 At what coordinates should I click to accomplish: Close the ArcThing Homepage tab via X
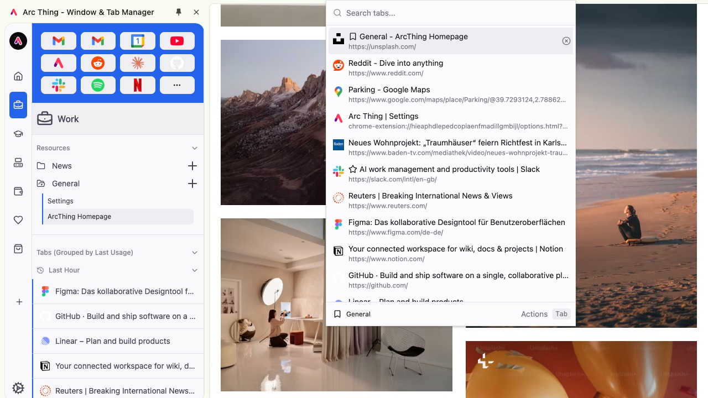click(x=566, y=41)
